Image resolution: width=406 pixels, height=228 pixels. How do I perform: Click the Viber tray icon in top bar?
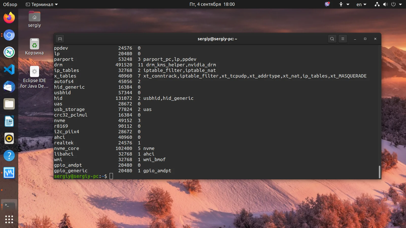(x=327, y=4)
